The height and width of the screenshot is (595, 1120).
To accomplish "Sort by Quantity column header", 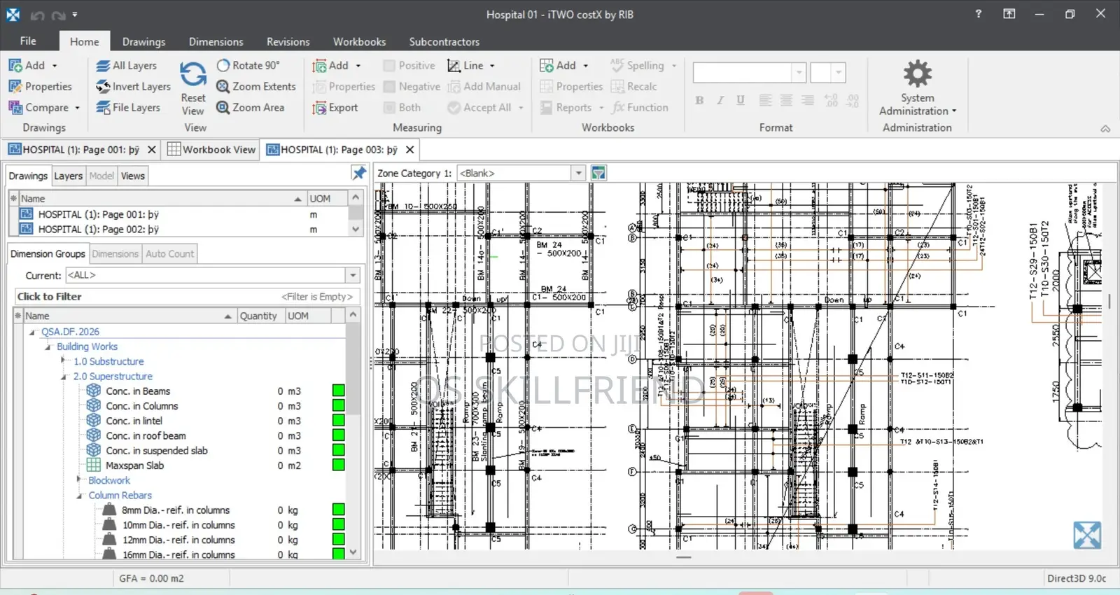I will pyautogui.click(x=259, y=316).
